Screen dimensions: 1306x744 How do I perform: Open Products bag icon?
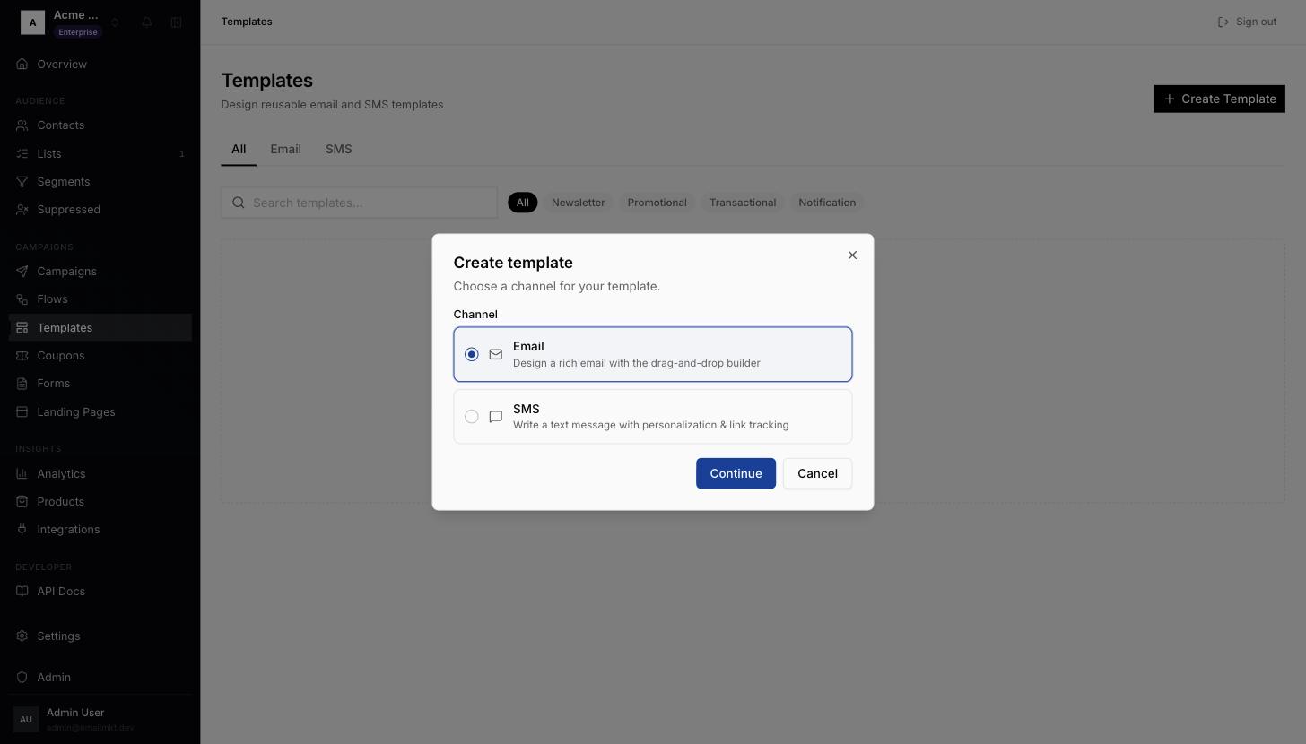point(22,502)
